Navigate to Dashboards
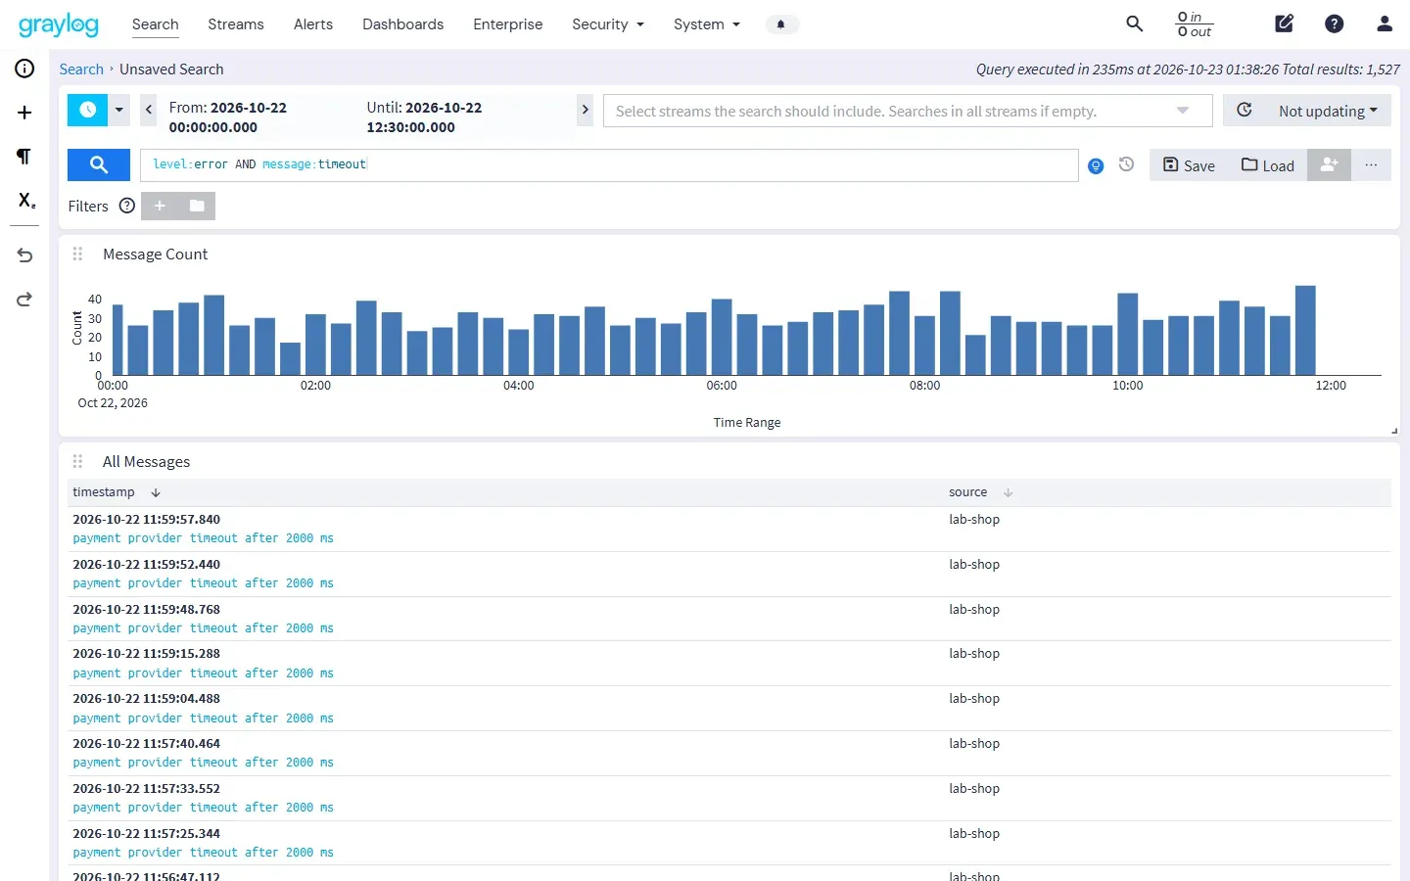Screen dimensions: 1410x881 402,24
